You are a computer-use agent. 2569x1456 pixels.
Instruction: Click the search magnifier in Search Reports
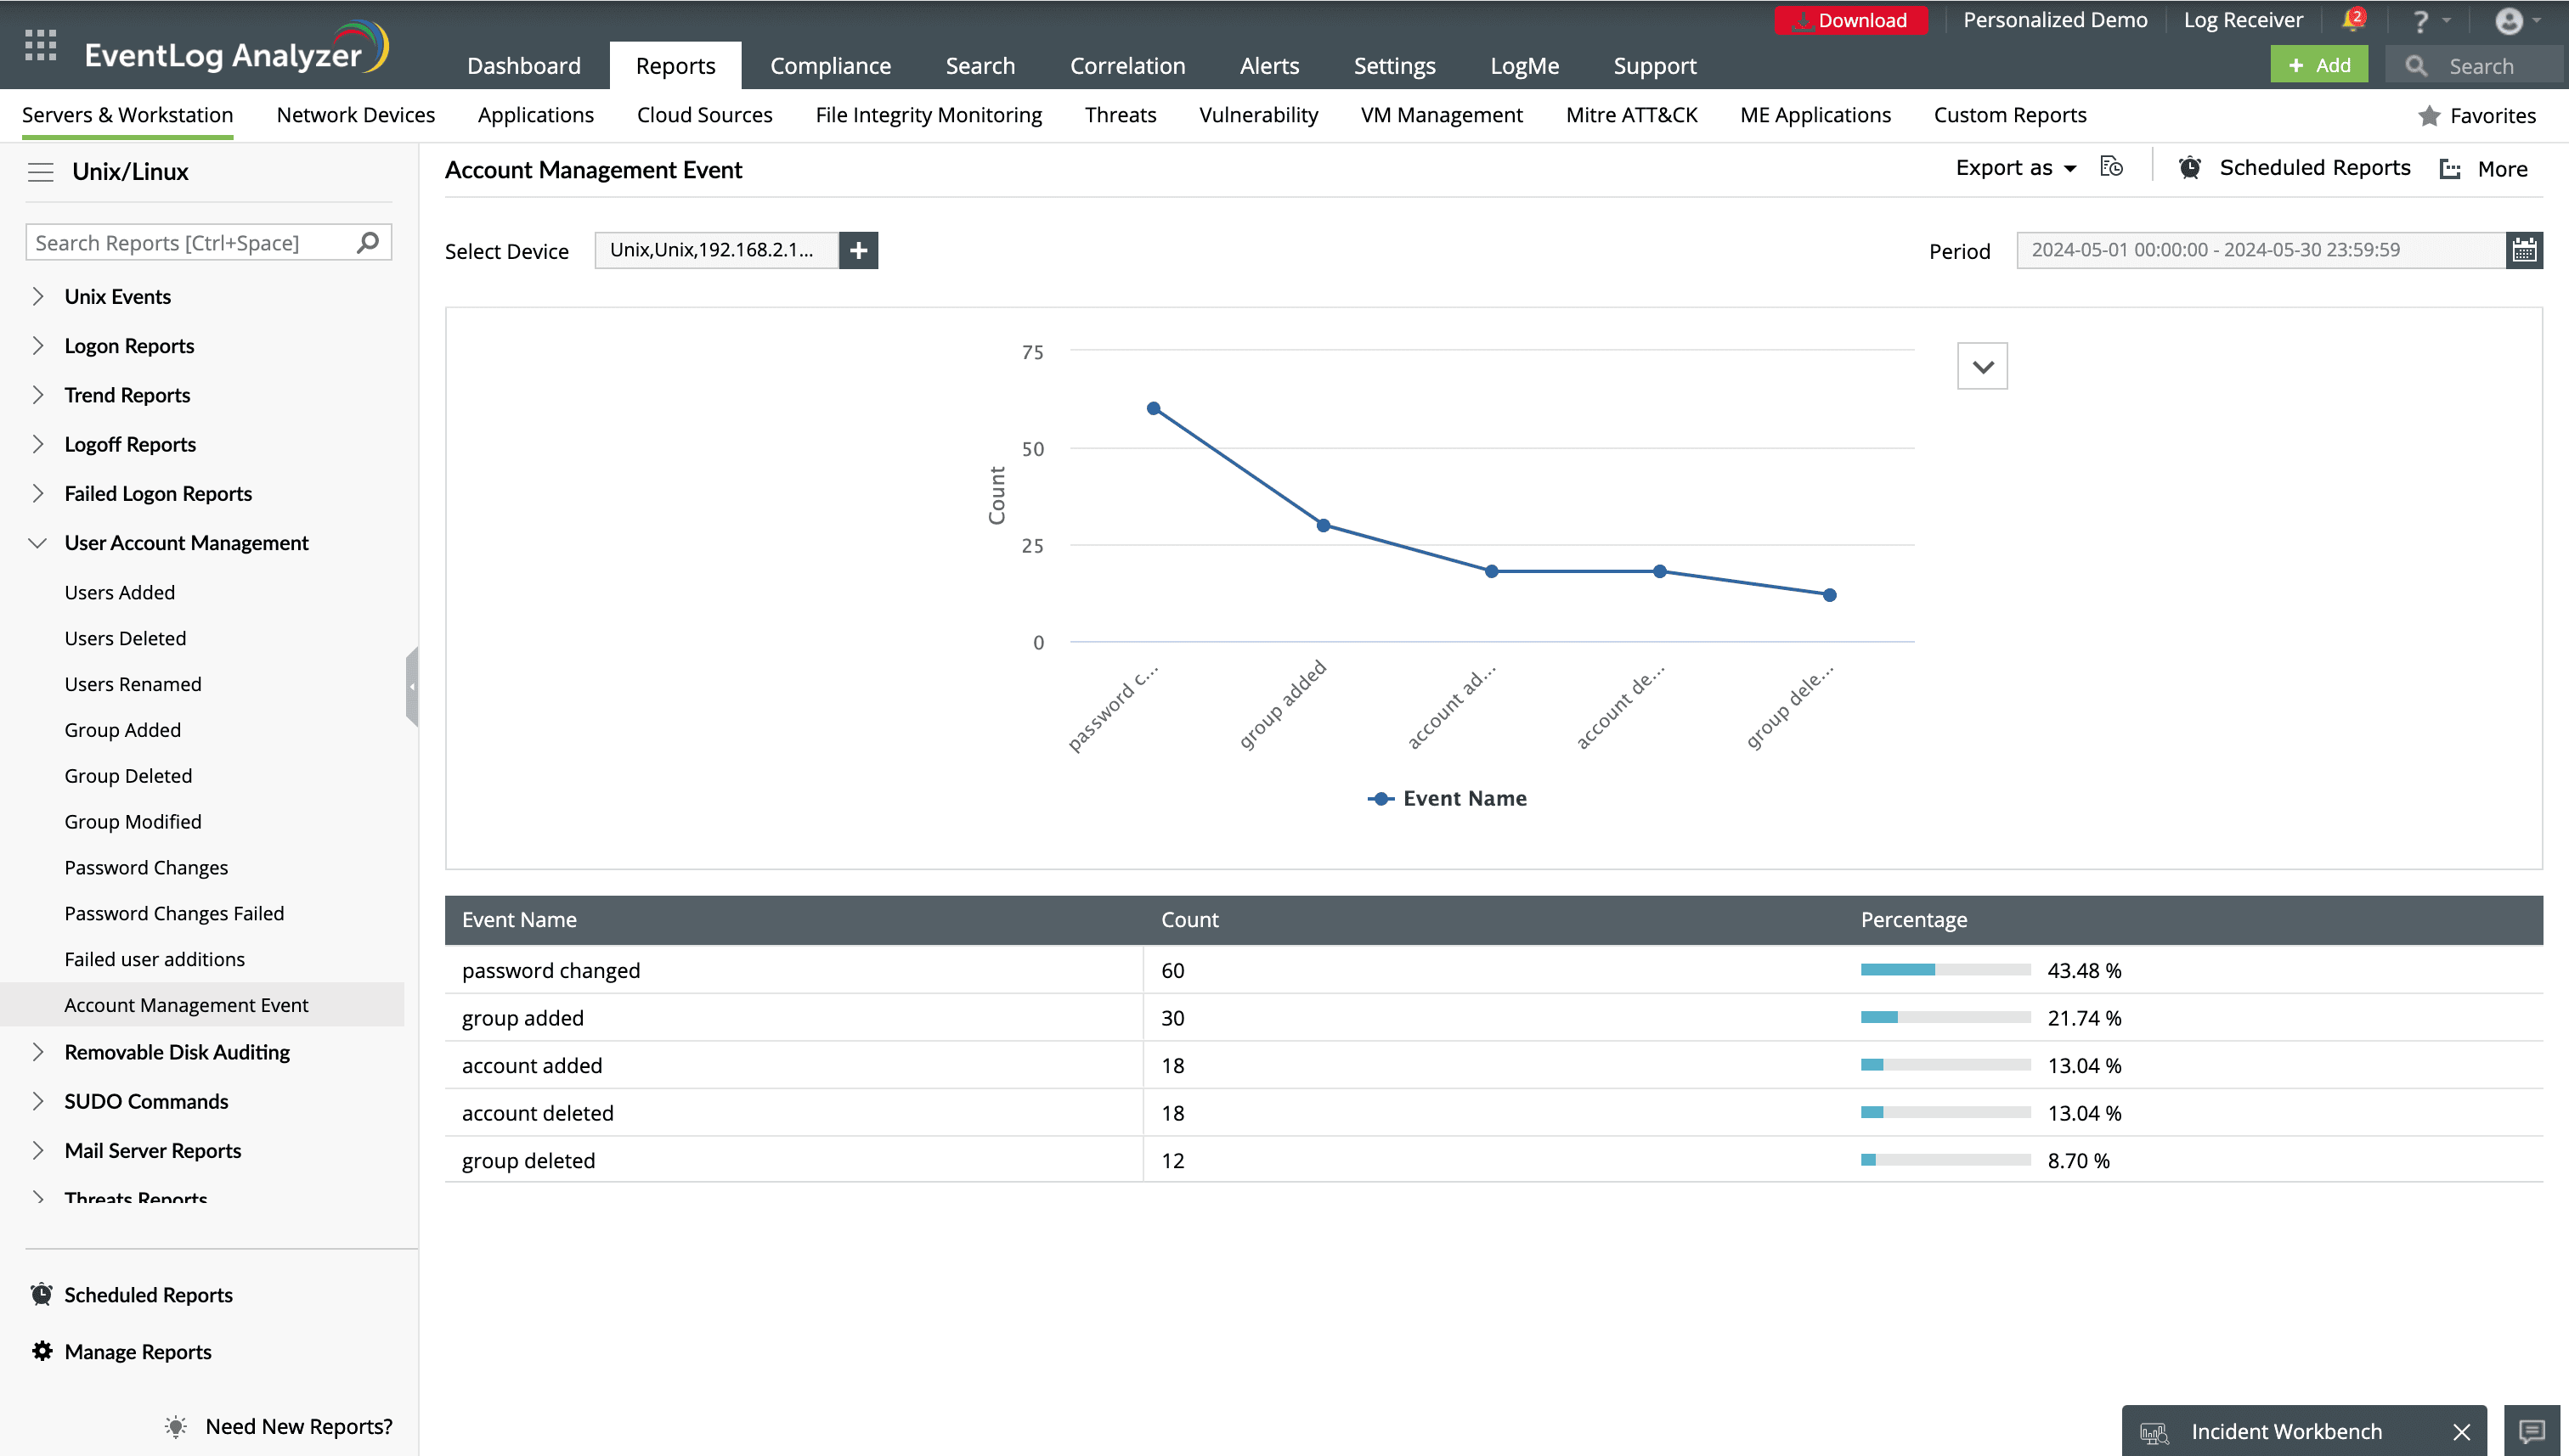[367, 242]
